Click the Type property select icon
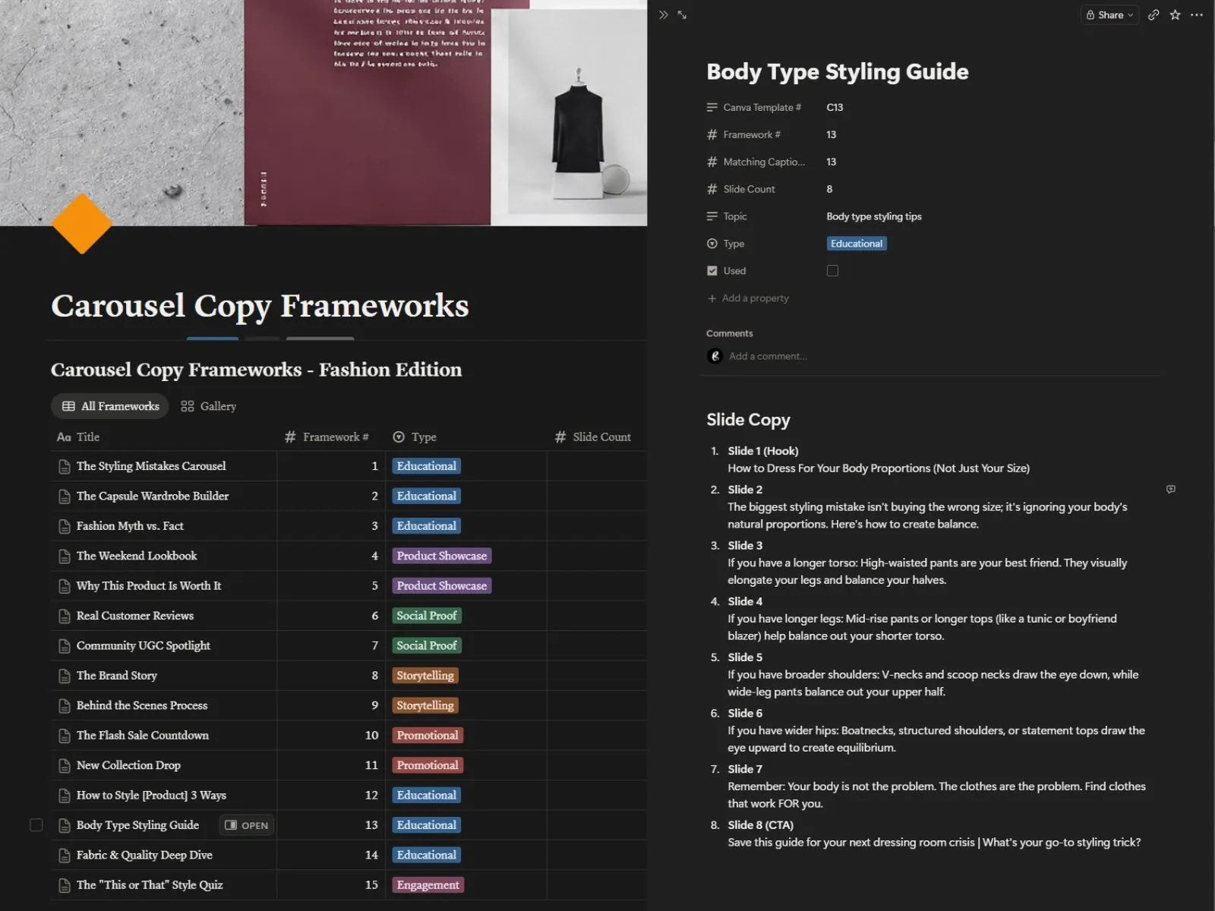Screen dimensions: 1215x911 (x=712, y=244)
